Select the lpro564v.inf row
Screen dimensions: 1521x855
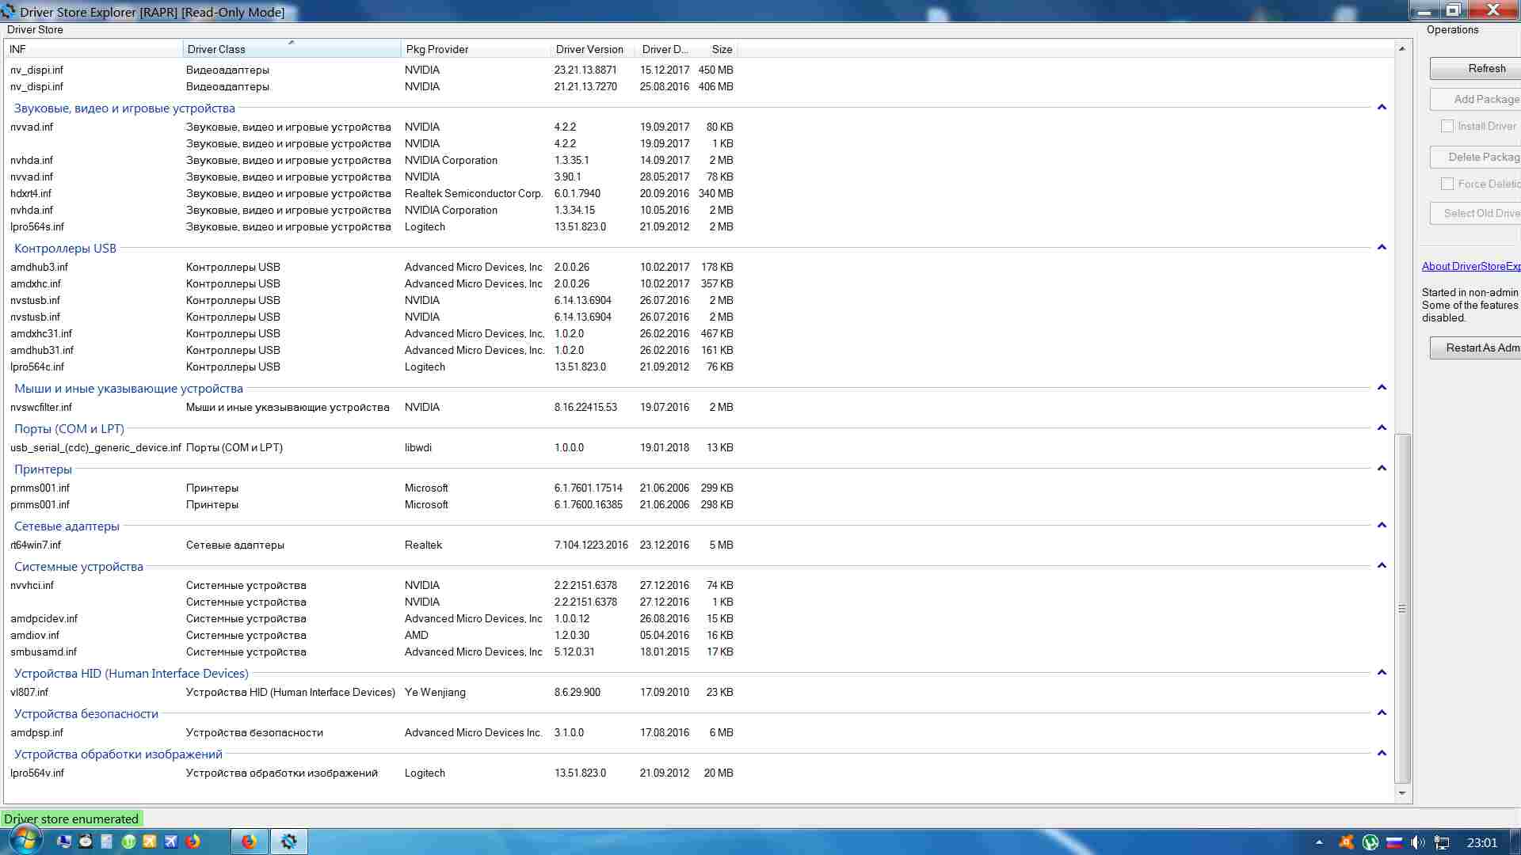tap(372, 773)
